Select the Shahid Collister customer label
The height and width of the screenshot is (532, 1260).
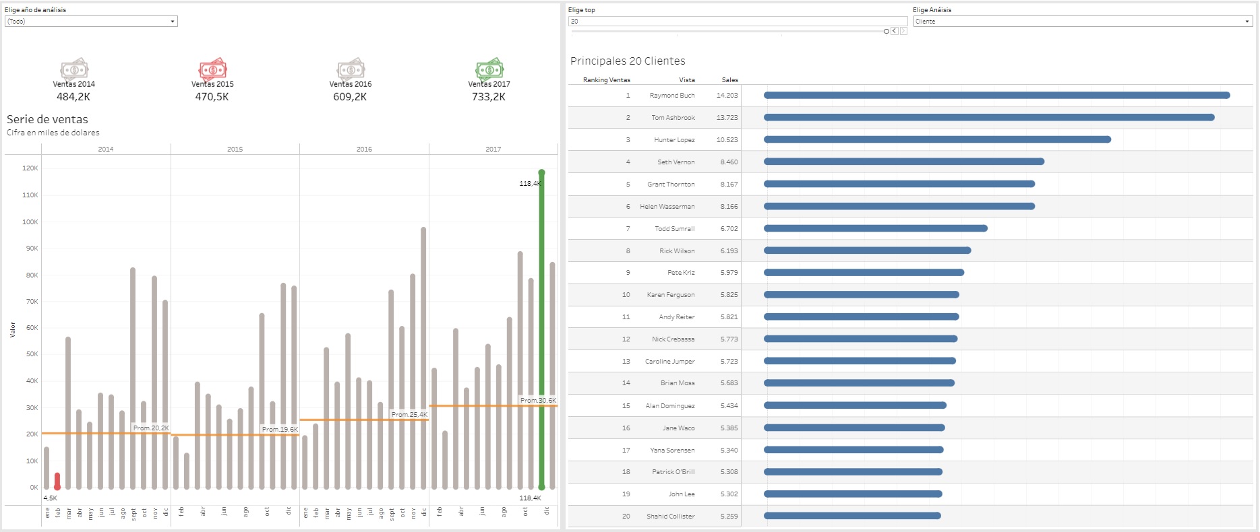670,517
